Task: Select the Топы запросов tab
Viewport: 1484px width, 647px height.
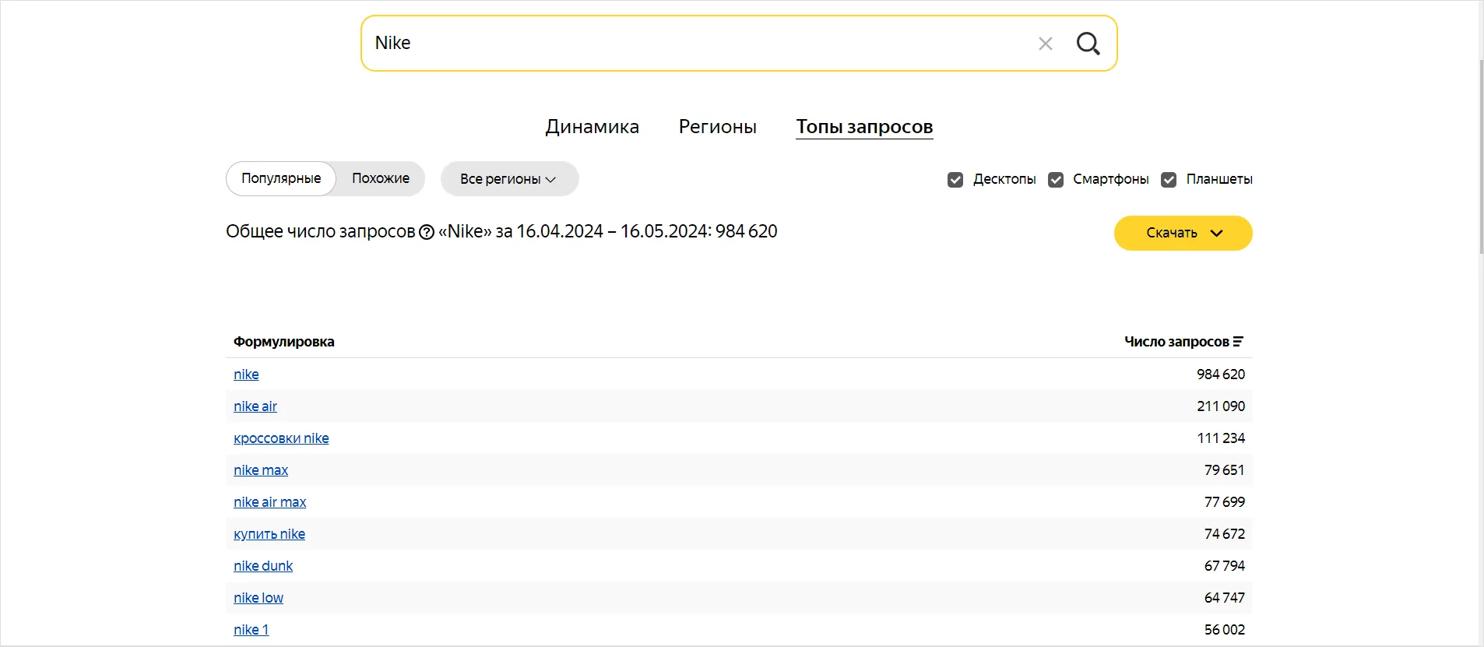Action: click(863, 127)
